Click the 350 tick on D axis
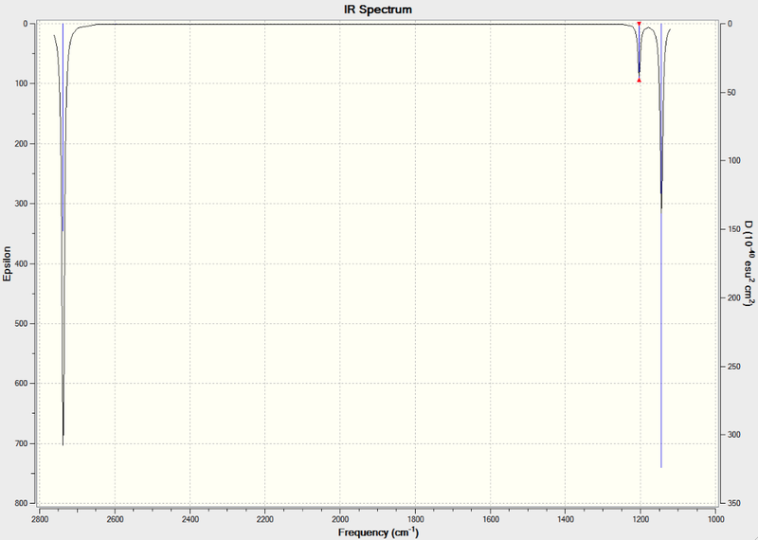The image size is (758, 540). coord(733,503)
